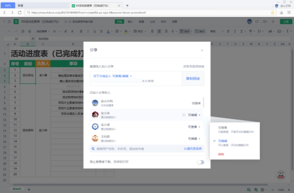Click the assistant robot icon bottom right
The width and height of the screenshot is (294, 193).
coord(281,174)
